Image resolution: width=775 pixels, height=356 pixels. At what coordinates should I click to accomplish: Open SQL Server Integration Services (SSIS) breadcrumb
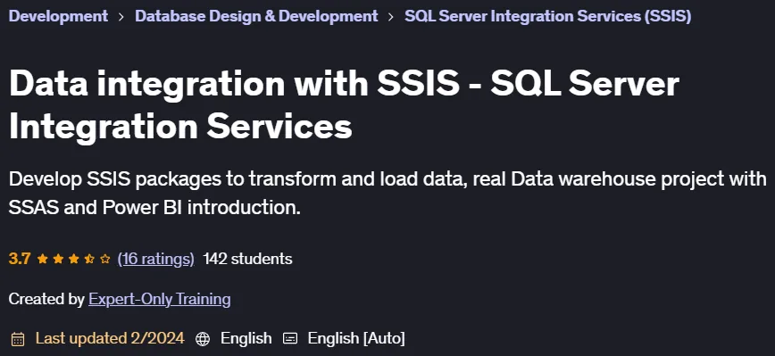547,16
